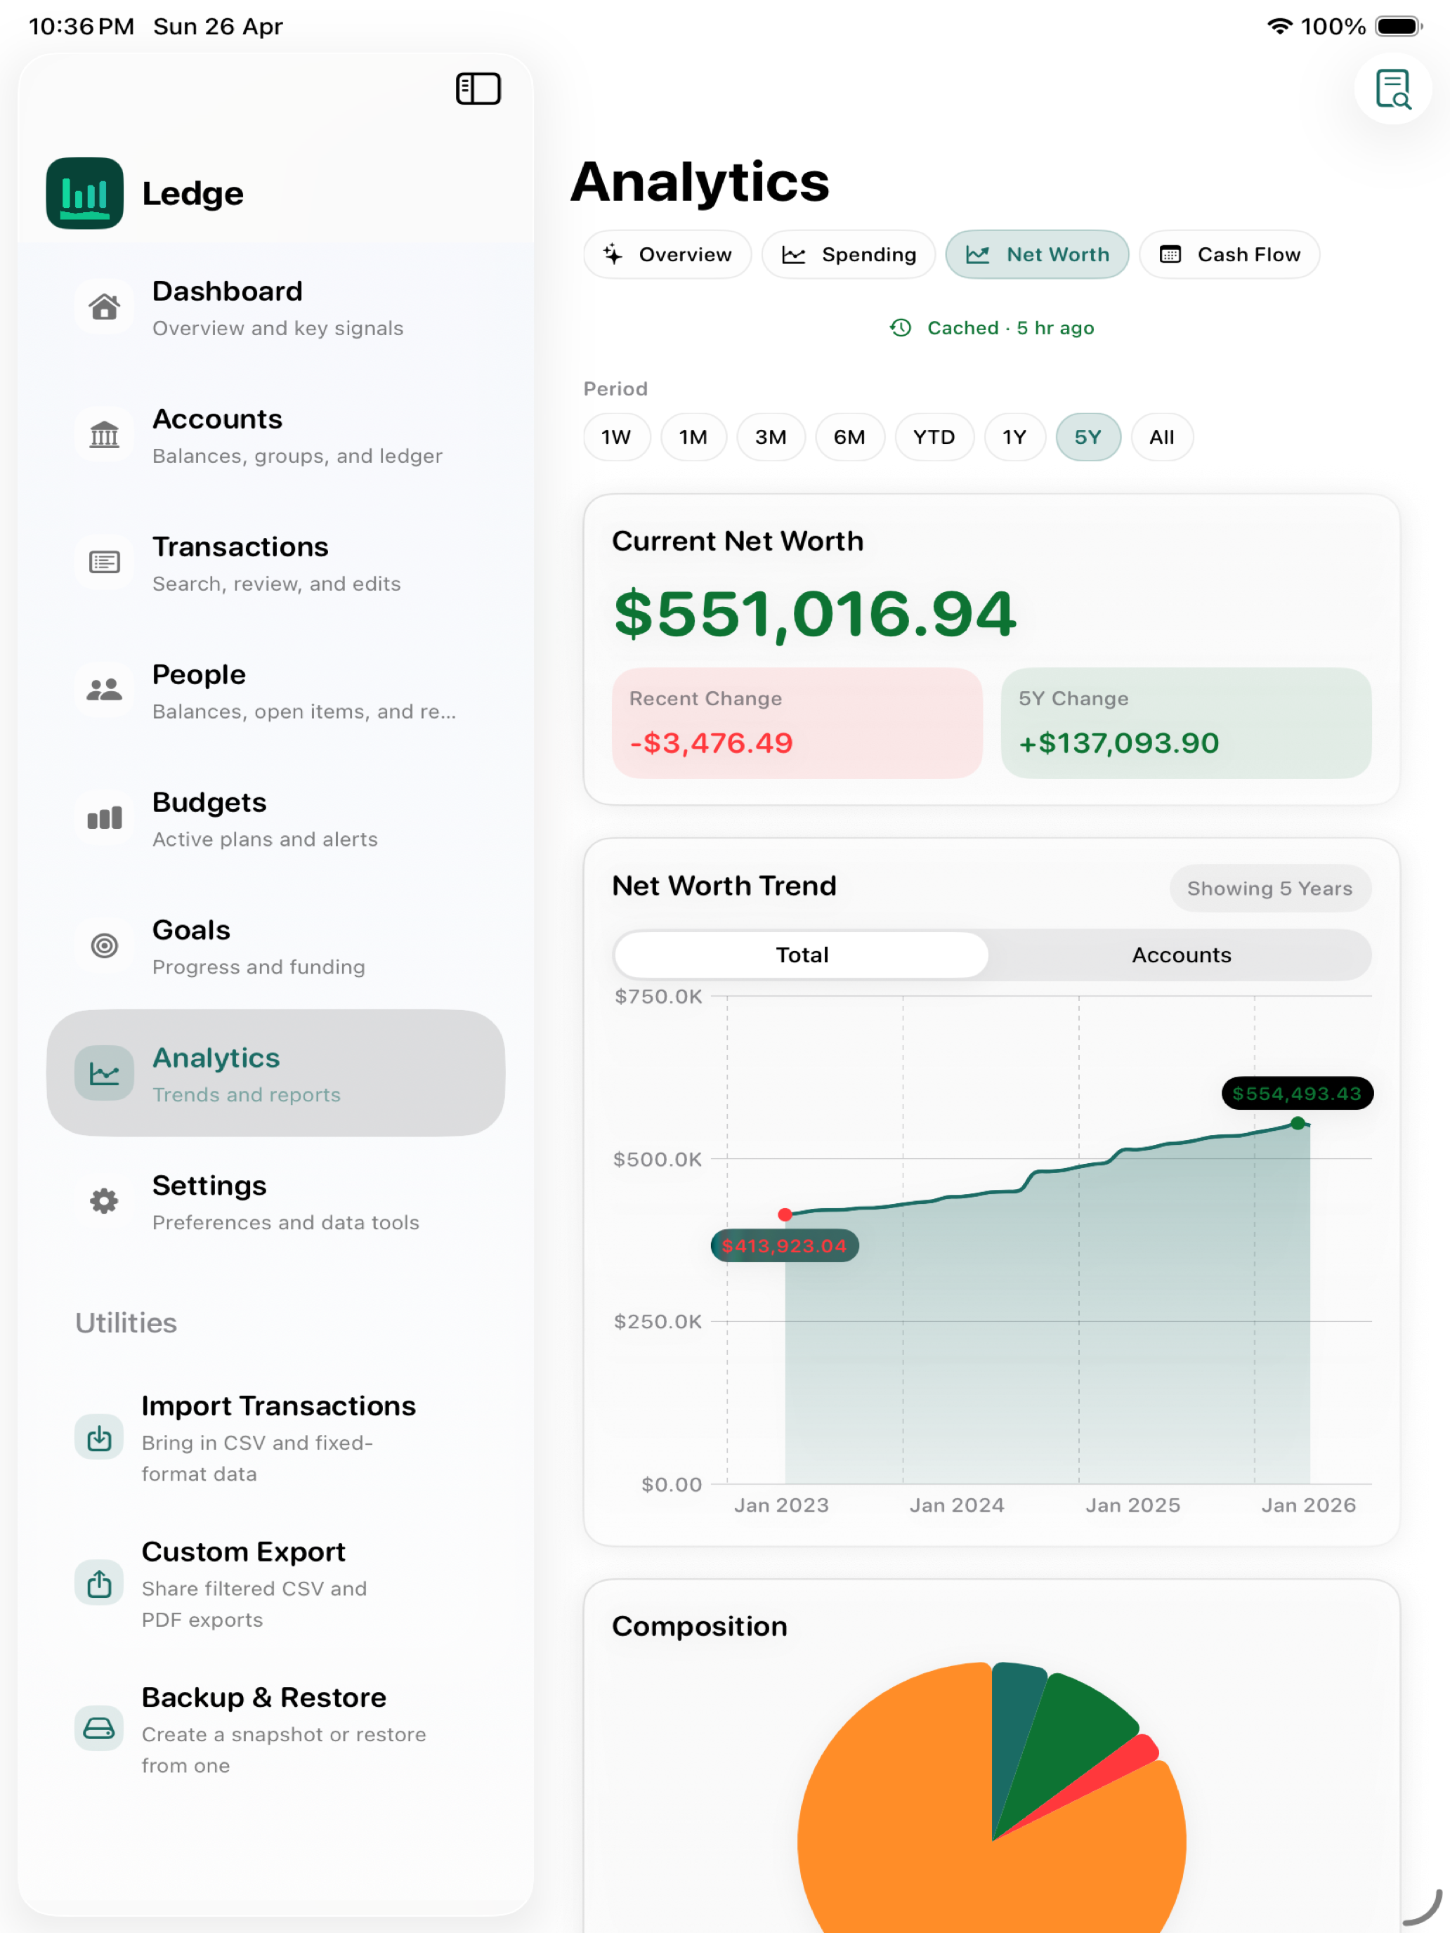
Task: Switch to the Cash Flow tab
Action: tap(1229, 254)
